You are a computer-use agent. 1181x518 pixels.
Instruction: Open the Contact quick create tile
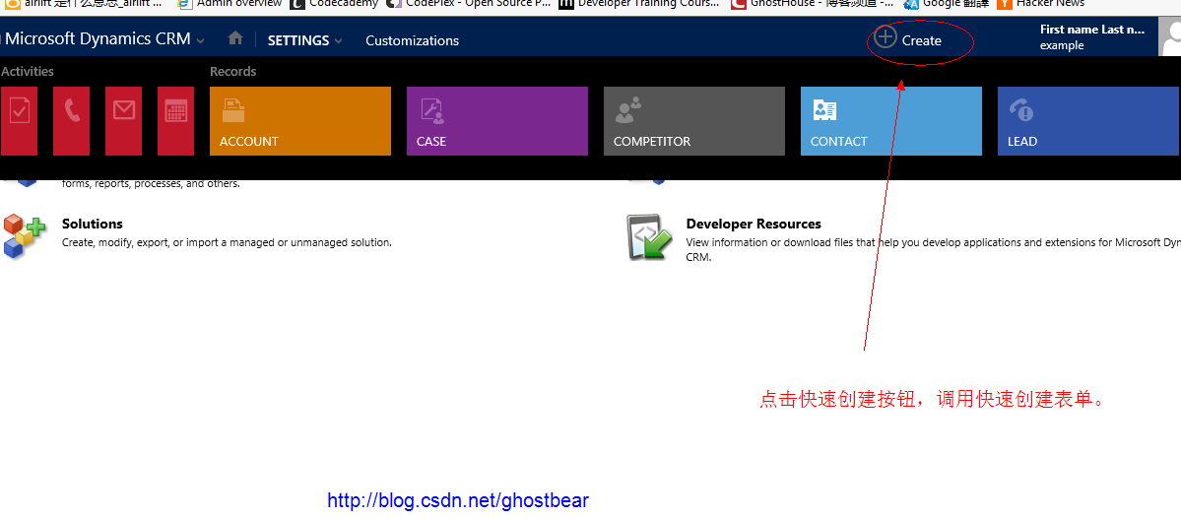[891, 120]
